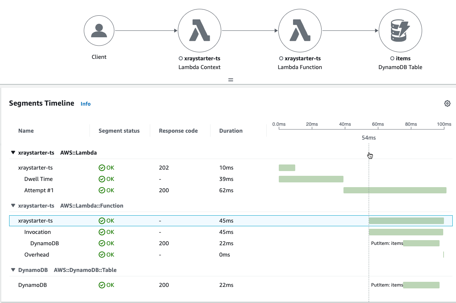Click response code 202 cell
The height and width of the screenshot is (303, 456).
point(164,168)
